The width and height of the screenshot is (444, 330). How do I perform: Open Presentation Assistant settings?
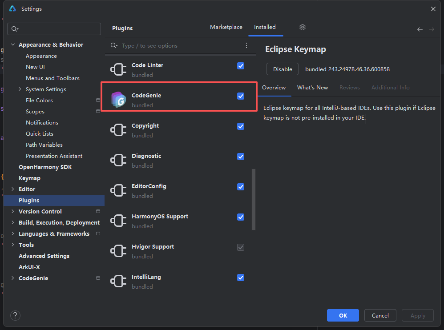54,156
